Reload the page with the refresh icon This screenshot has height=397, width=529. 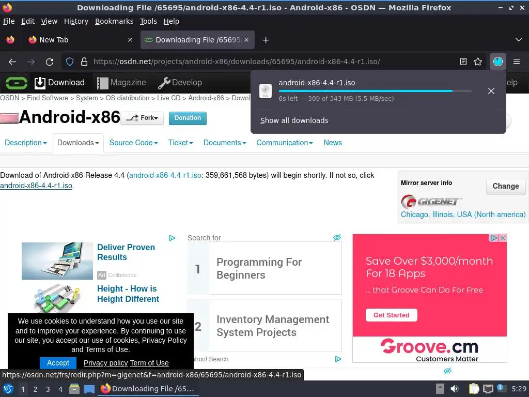(50, 62)
